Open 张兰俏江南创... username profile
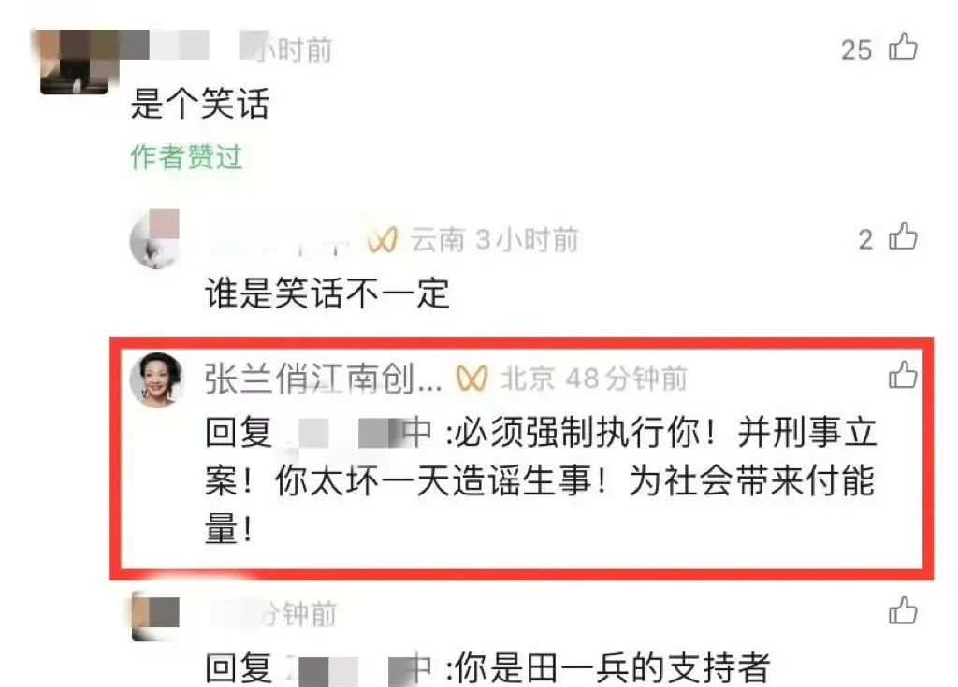958x687 pixels. point(323,379)
